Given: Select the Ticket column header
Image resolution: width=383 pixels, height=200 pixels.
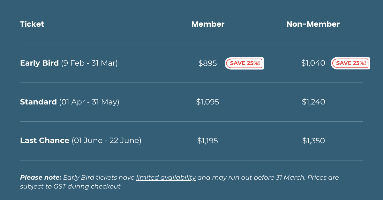Looking at the screenshot, I should coord(32,24).
